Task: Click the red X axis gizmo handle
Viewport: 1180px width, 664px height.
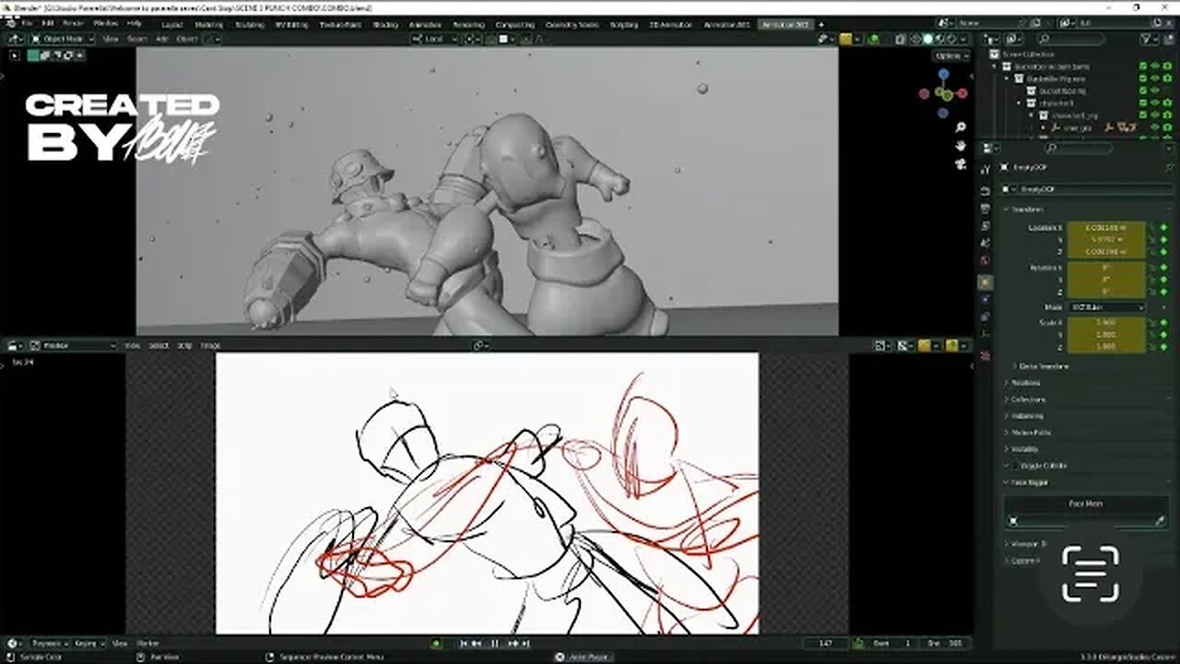Action: pyautogui.click(x=962, y=92)
